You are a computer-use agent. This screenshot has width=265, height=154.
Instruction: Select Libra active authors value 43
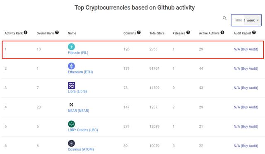coord(201,88)
